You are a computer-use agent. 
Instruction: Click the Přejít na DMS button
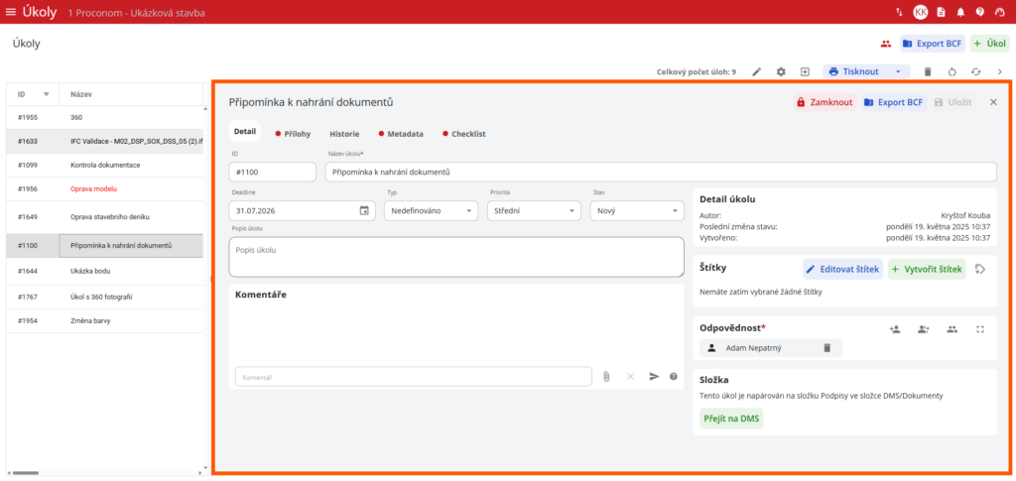(731, 419)
